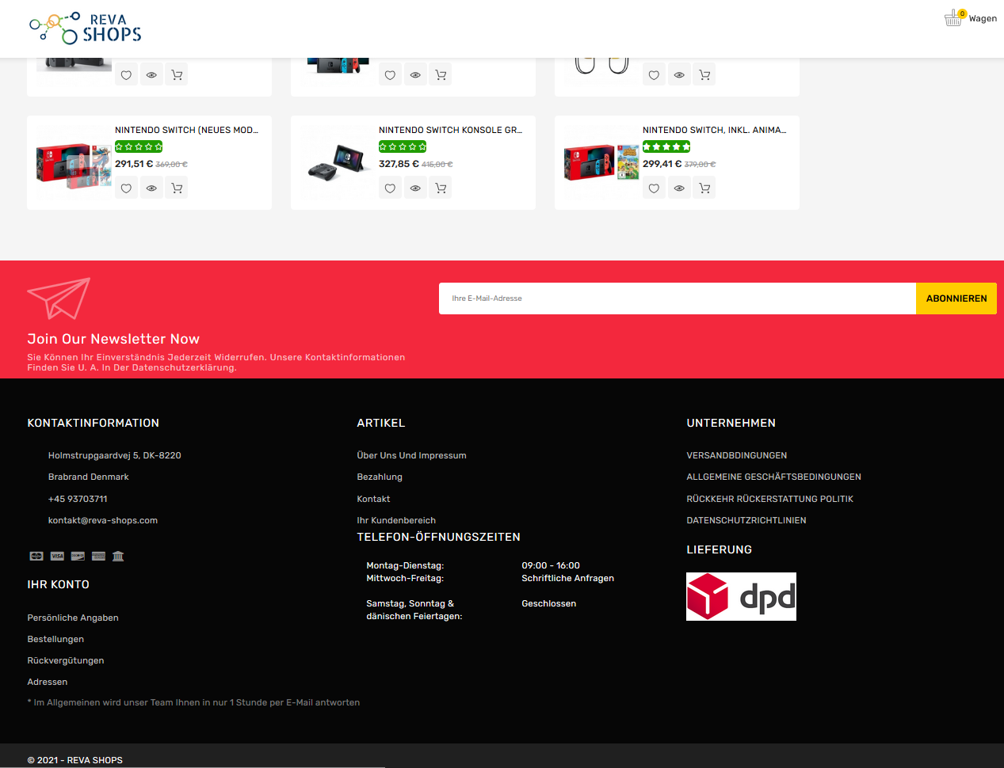Click the dpd delivery logo
The width and height of the screenshot is (1004, 768).
pos(741,596)
